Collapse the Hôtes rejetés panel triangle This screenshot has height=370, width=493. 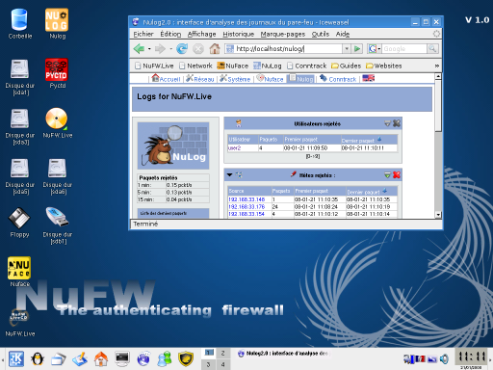coord(229,175)
